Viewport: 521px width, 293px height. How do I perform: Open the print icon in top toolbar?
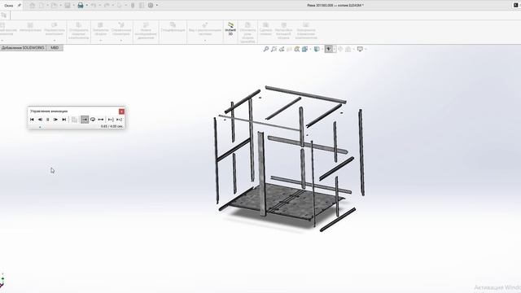click(81, 6)
